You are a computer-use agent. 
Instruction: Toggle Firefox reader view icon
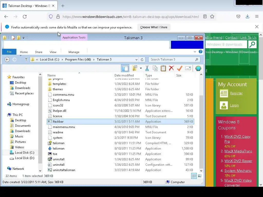(205, 16)
